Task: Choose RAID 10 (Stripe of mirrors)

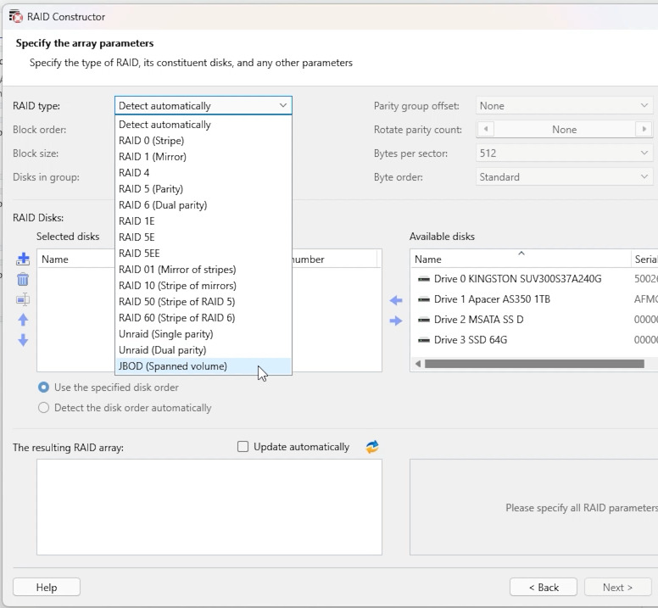Action: point(204,286)
